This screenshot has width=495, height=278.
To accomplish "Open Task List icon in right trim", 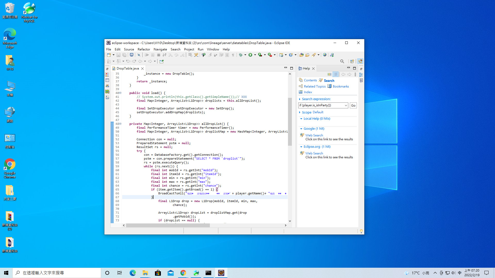I will (361, 81).
